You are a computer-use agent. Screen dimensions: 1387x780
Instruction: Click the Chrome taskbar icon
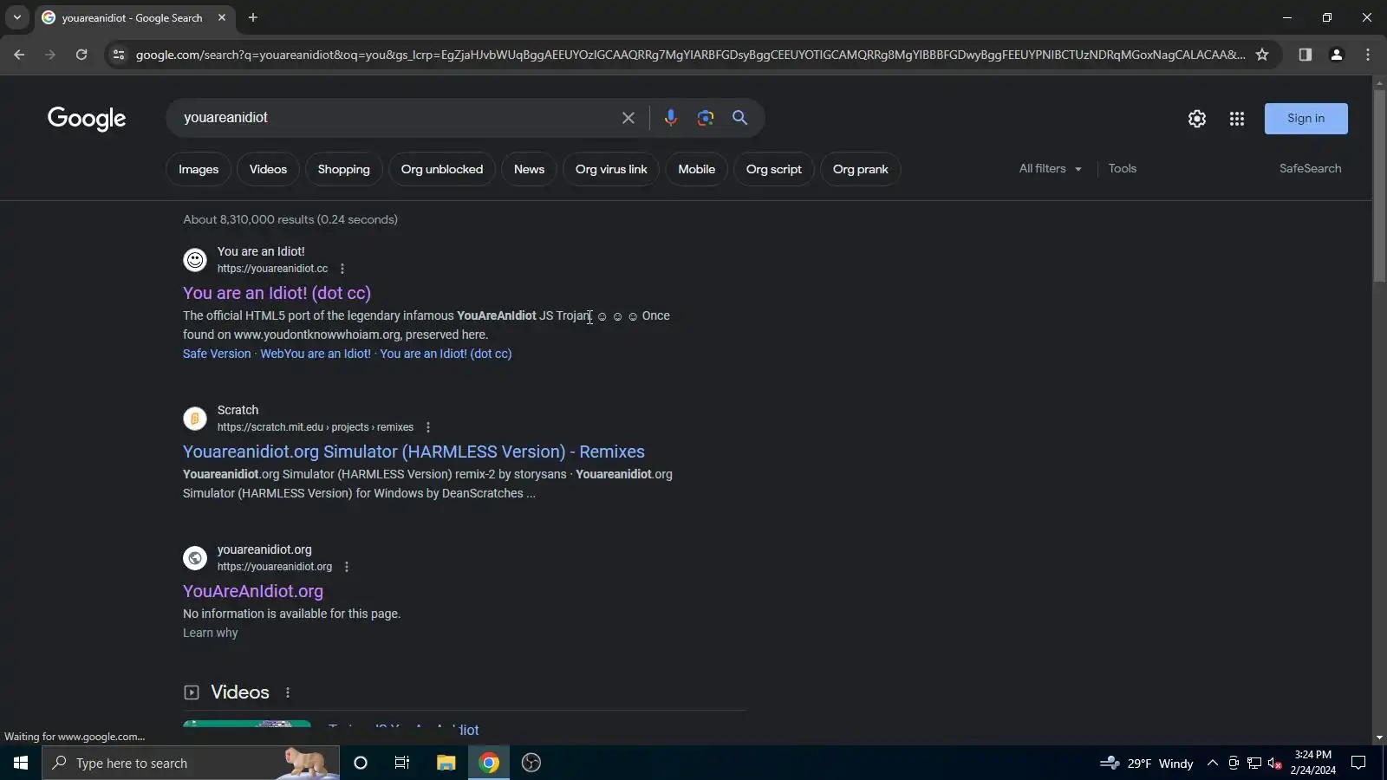(x=489, y=763)
